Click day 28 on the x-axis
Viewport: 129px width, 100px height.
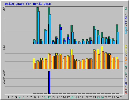[x=110, y=97]
